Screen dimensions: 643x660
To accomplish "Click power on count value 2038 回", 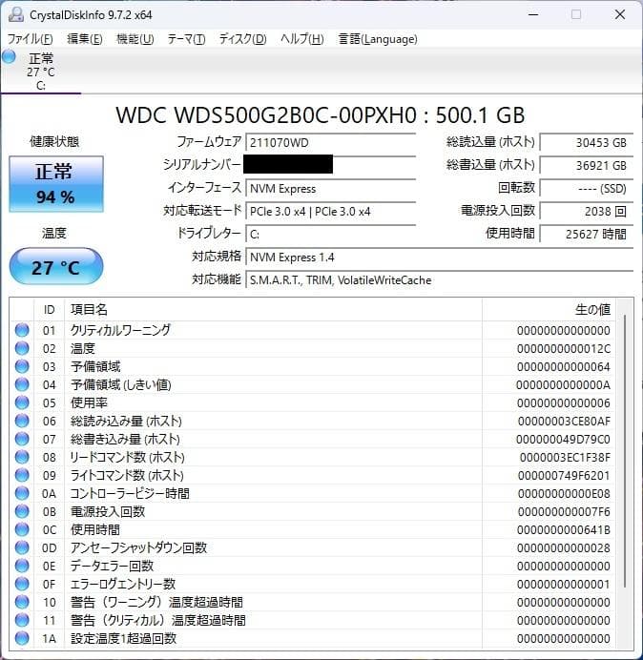I will [586, 211].
